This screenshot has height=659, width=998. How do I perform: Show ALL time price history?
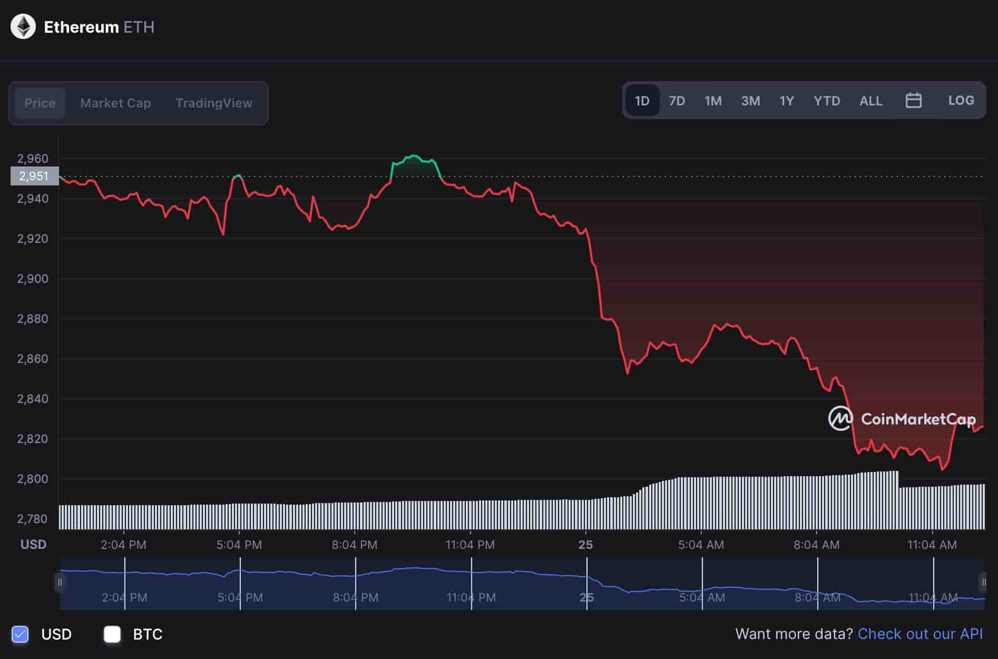coord(871,100)
